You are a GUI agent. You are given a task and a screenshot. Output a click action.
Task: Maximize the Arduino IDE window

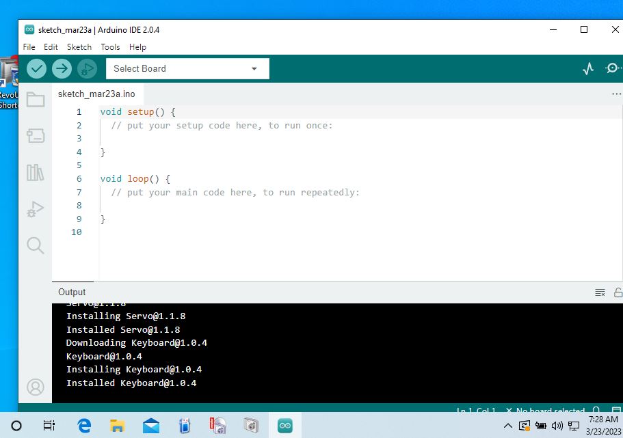[x=584, y=29]
